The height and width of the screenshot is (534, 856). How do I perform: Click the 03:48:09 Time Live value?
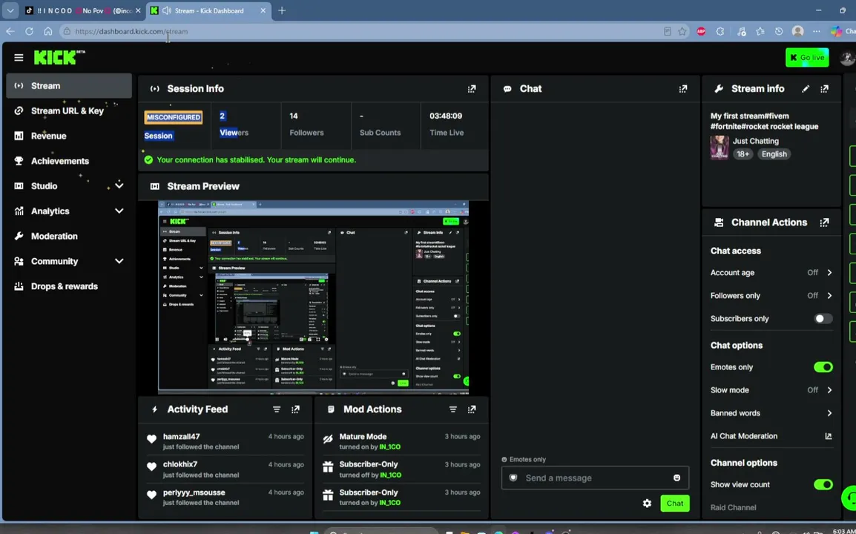[x=446, y=116]
